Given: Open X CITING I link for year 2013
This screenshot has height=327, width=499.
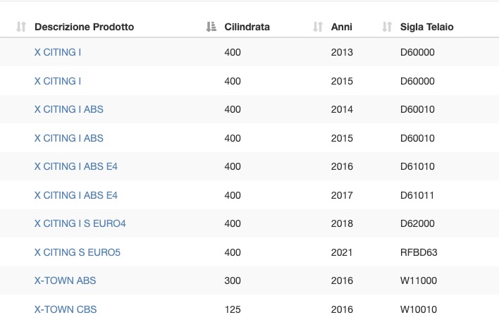Looking at the screenshot, I should [58, 52].
